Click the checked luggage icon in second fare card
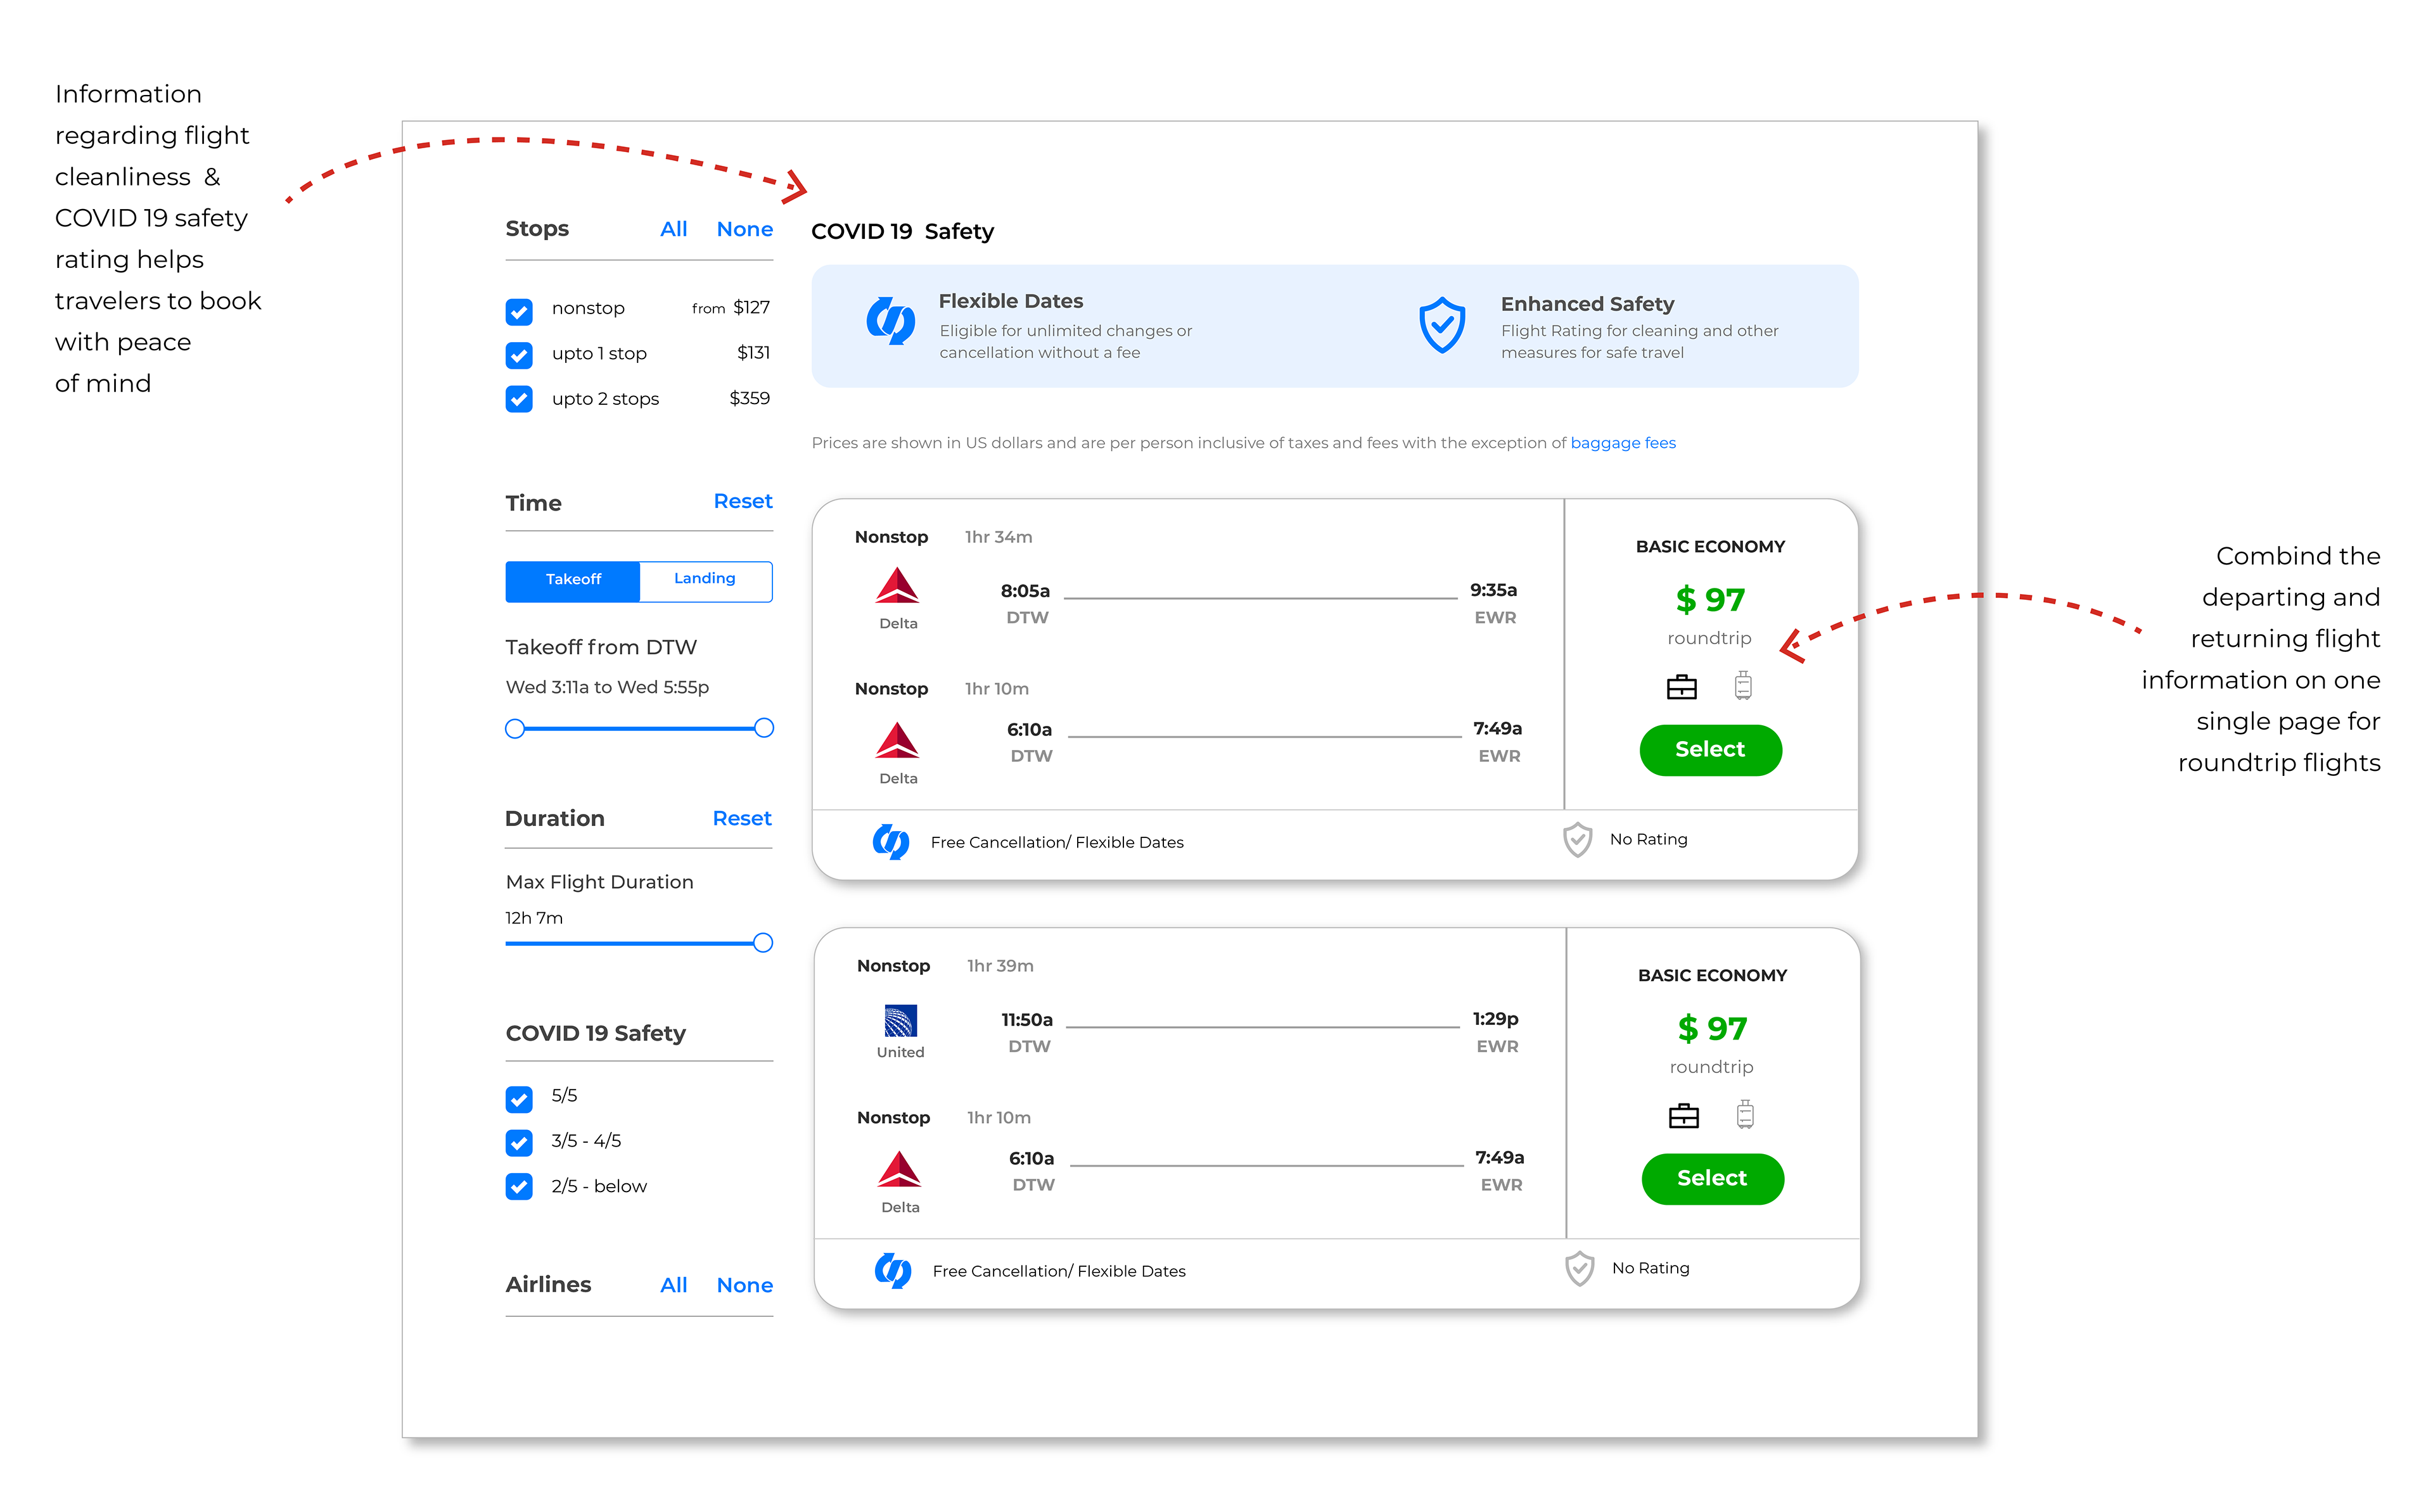 [1745, 1114]
